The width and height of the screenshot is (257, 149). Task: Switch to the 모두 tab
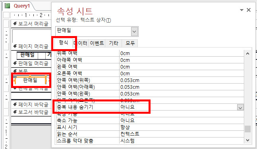130,43
